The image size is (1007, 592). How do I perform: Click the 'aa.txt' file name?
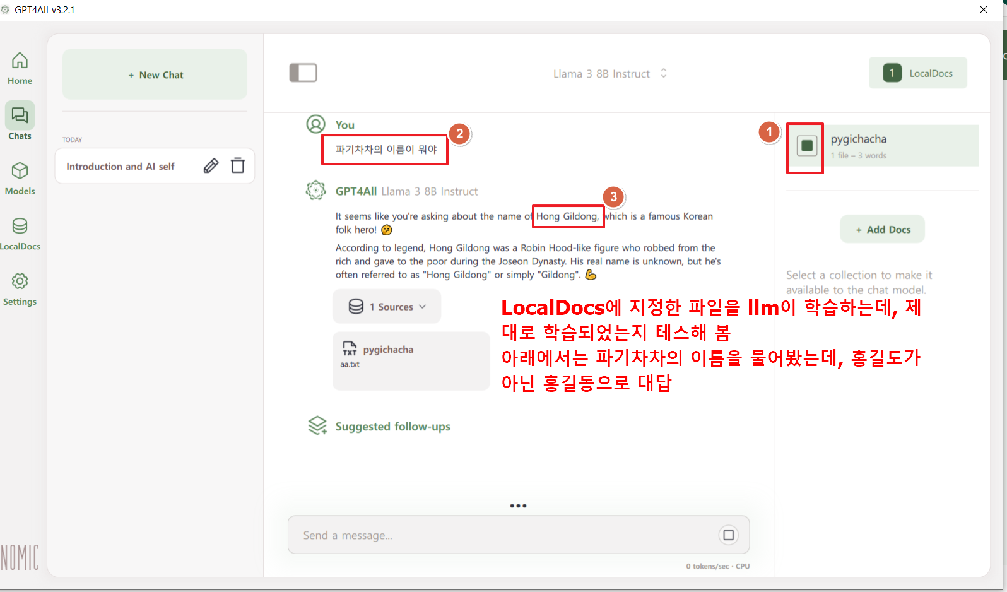(x=350, y=364)
